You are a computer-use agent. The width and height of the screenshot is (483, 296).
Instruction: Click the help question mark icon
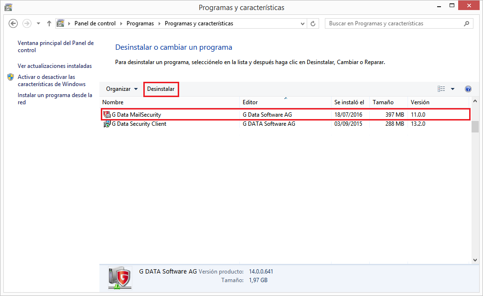coord(468,89)
